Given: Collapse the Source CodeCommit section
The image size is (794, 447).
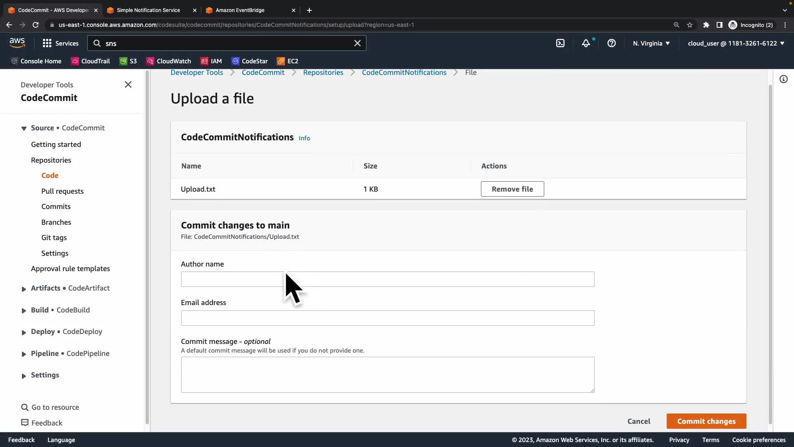Looking at the screenshot, I should 24,128.
